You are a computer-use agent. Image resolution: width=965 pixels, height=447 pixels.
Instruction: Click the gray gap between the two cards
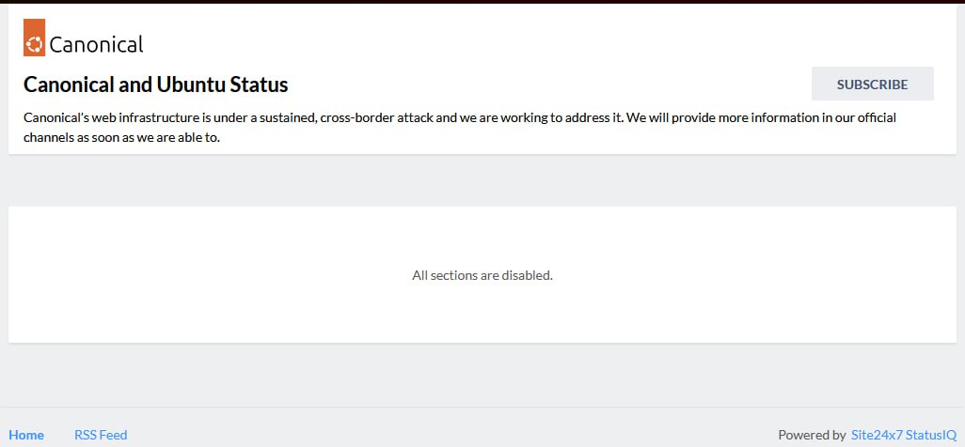(482, 180)
